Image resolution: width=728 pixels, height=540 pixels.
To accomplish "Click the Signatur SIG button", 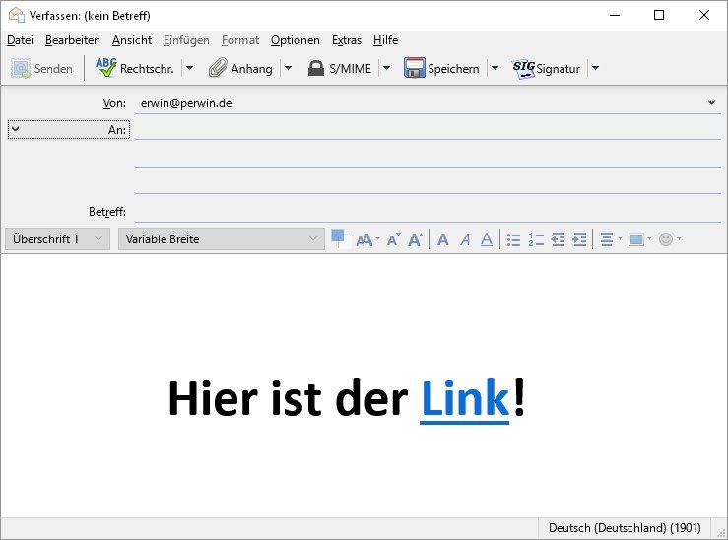I will click(x=547, y=69).
